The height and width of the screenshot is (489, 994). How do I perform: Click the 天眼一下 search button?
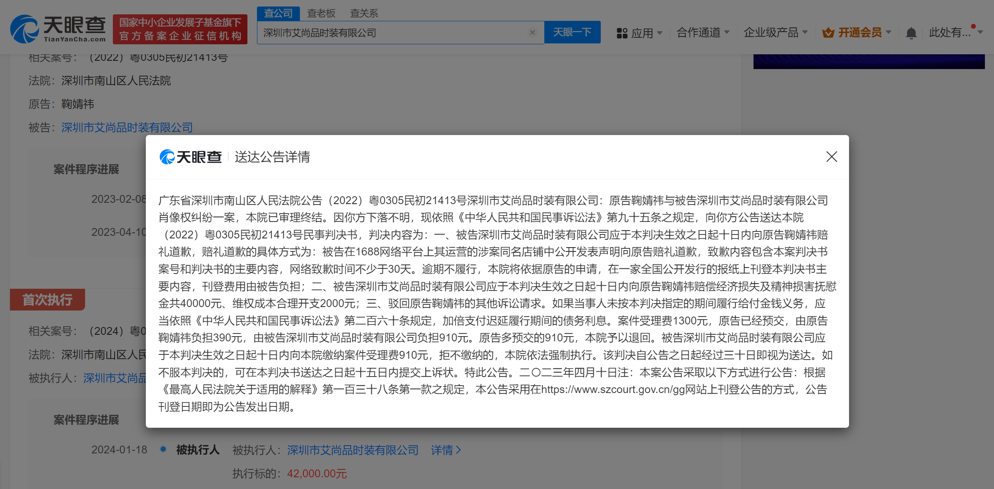point(572,32)
